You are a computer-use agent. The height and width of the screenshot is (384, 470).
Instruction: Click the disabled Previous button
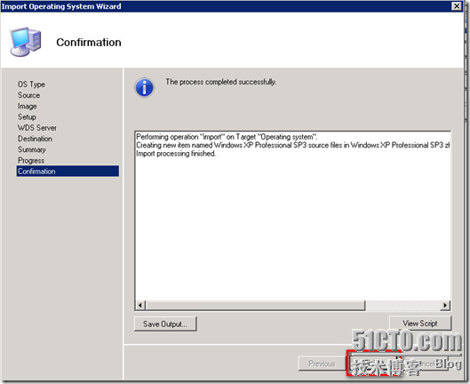[x=322, y=364]
